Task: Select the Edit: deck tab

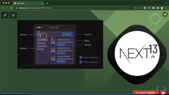Action: click(28, 3)
